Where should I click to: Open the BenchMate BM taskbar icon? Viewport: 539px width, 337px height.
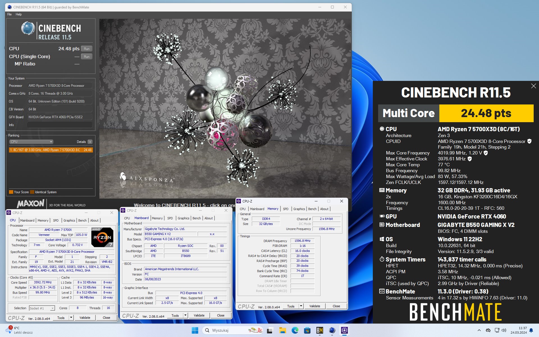pos(319,330)
